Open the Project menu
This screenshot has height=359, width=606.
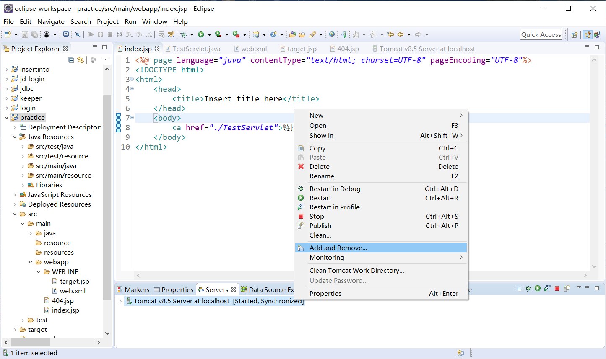(x=108, y=21)
